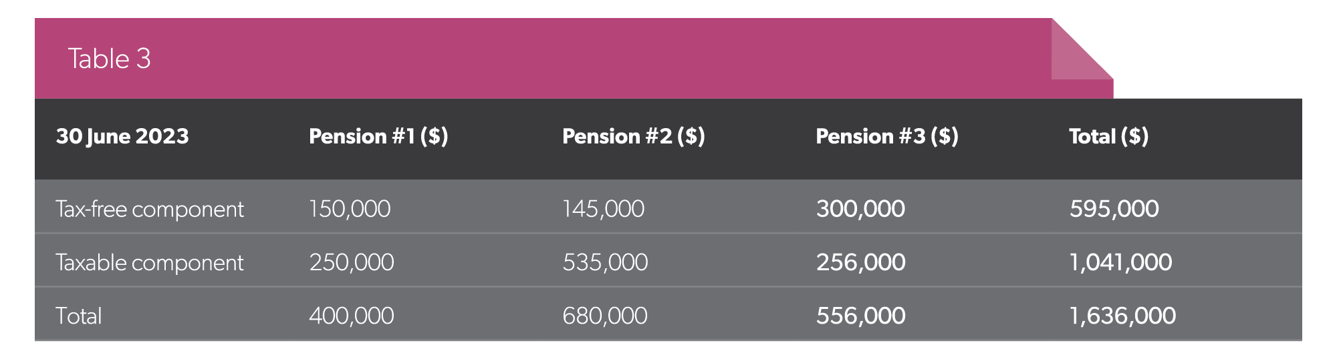This screenshot has width=1337, height=359.
Task: Click the 250,000 taxable value
Action: 352,262
